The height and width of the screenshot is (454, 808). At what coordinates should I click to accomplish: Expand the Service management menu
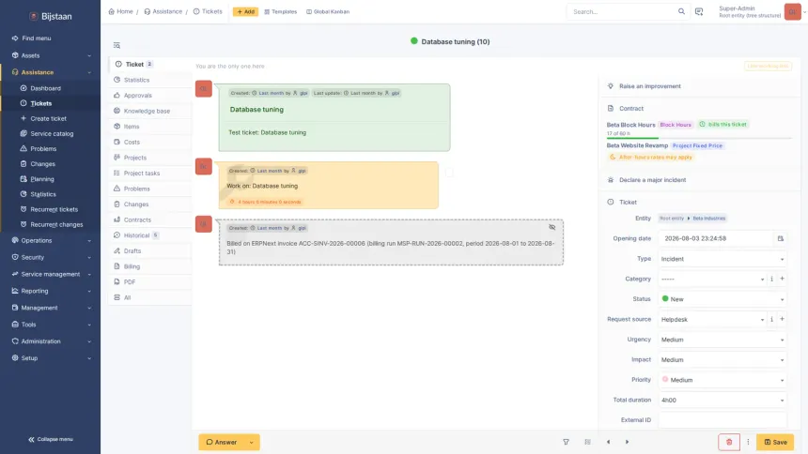50,274
